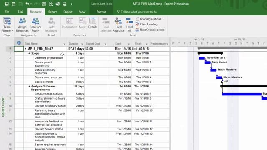Screen dimensions: 267x150
Task: Click the 'Conduct needs analysis' task name
Action: (48, 94)
